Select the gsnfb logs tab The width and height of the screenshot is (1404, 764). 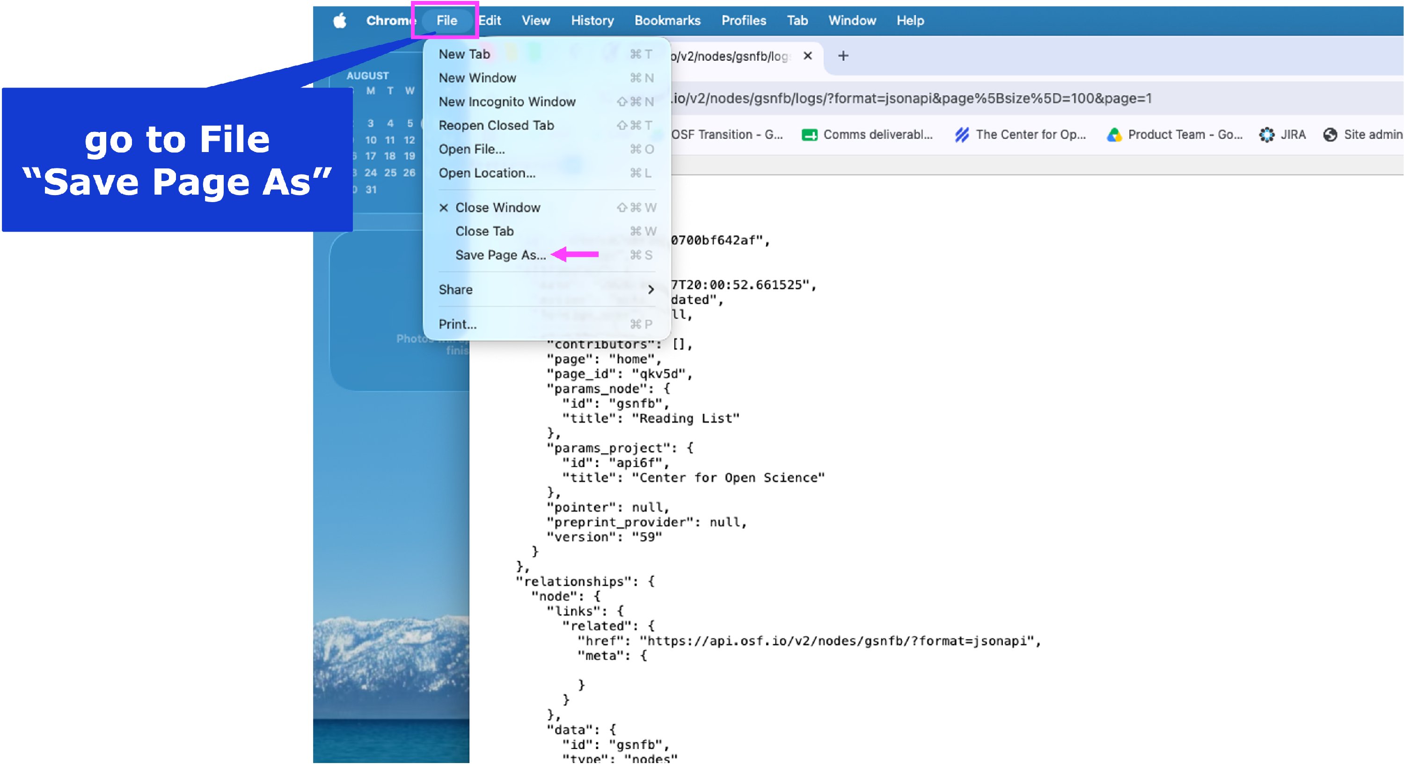(731, 57)
